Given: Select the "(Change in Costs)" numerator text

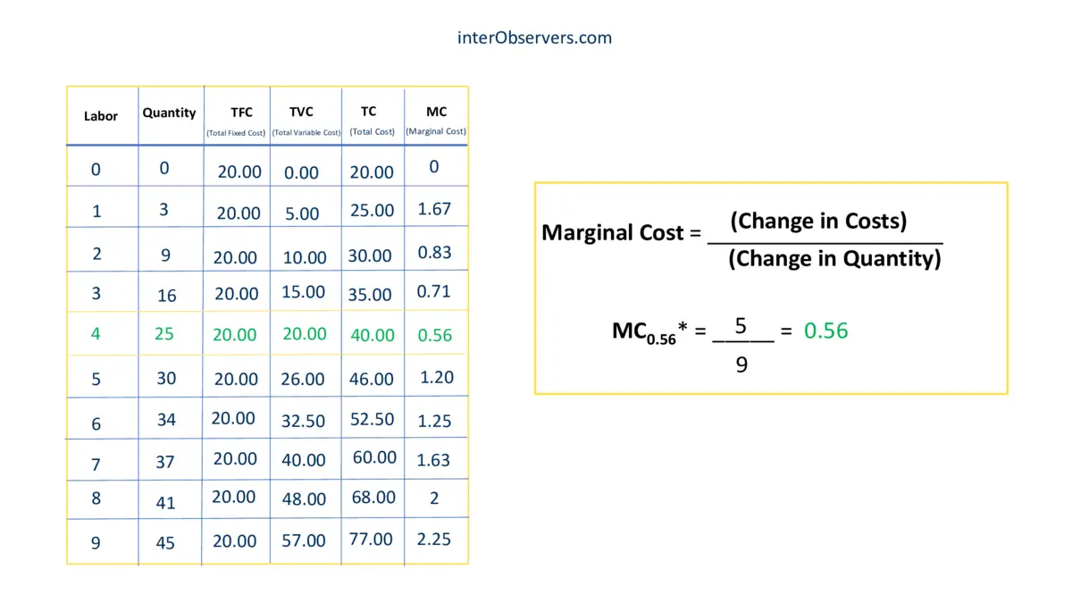Looking at the screenshot, I should 818,222.
